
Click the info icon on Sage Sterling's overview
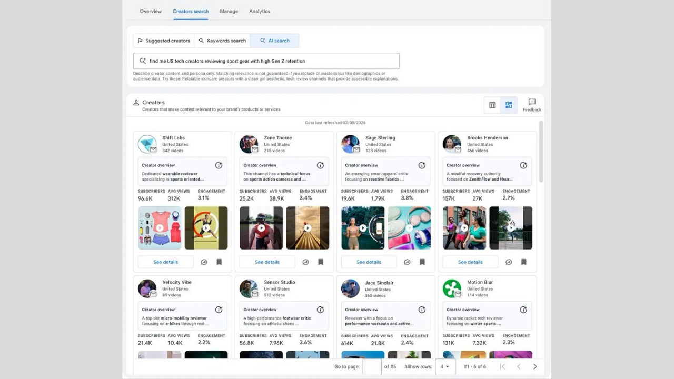[x=422, y=165]
